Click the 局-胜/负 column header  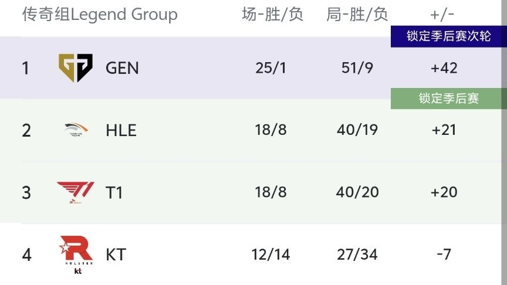tap(357, 15)
